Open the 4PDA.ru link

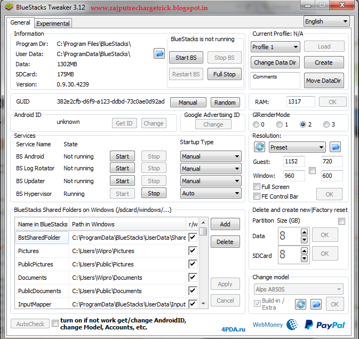pyautogui.click(x=233, y=329)
